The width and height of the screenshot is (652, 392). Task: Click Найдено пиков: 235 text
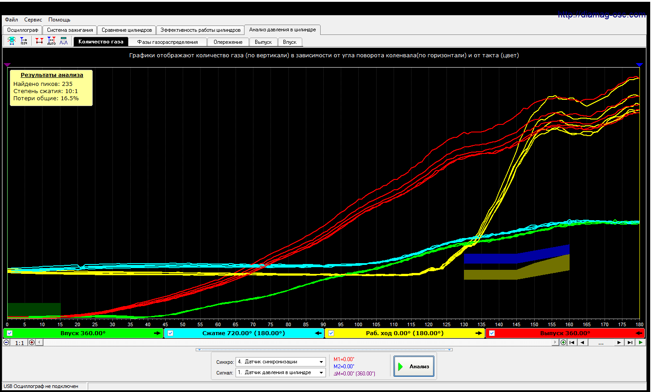(43, 84)
